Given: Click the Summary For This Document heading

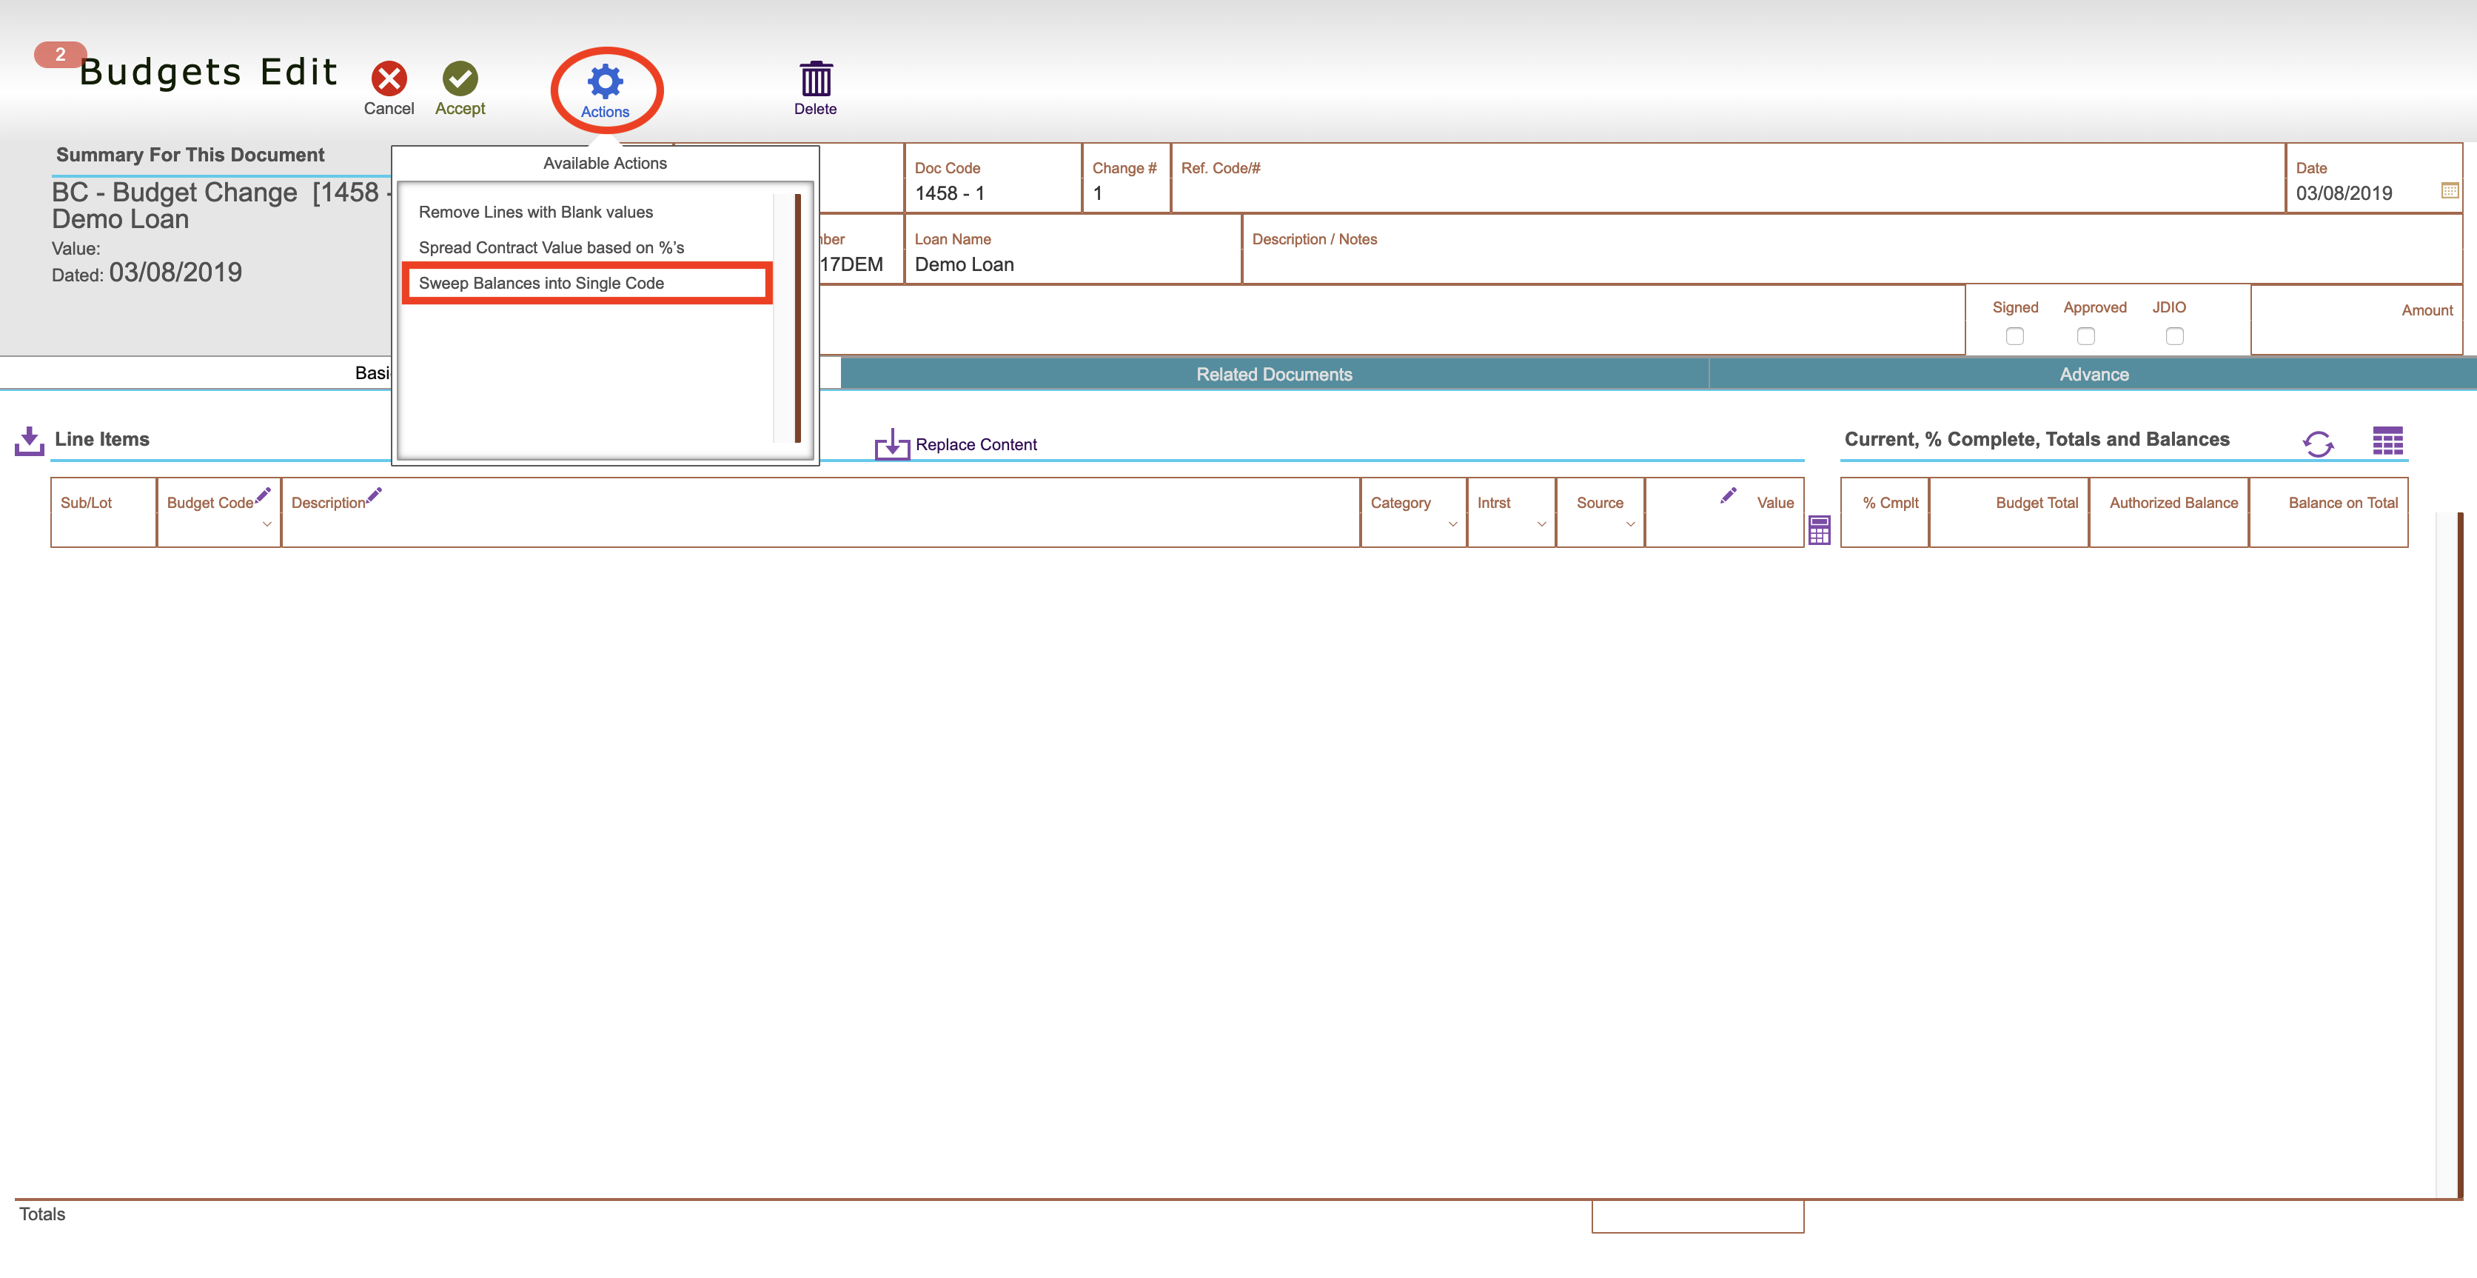Looking at the screenshot, I should tap(190, 155).
